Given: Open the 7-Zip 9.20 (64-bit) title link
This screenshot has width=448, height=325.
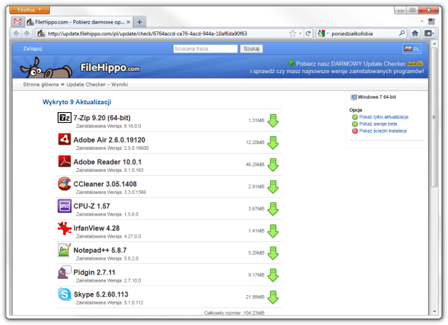Looking at the screenshot, I should pyautogui.click(x=102, y=118).
